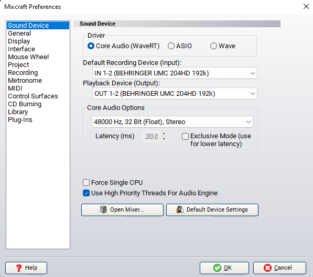313x277 pixels.
Task: Expand the Playback Device output dropdown
Action: [175, 94]
